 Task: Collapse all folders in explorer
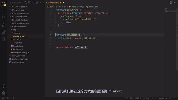click(x=37, y=2)
